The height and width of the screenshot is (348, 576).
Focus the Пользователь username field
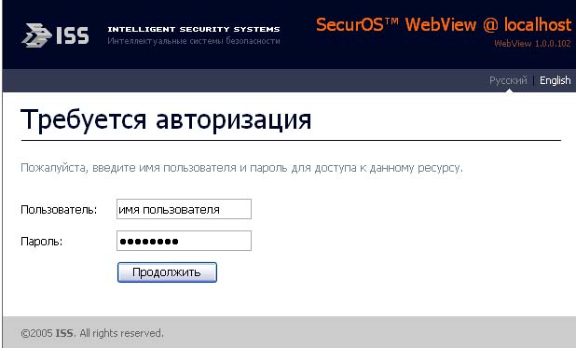184,209
